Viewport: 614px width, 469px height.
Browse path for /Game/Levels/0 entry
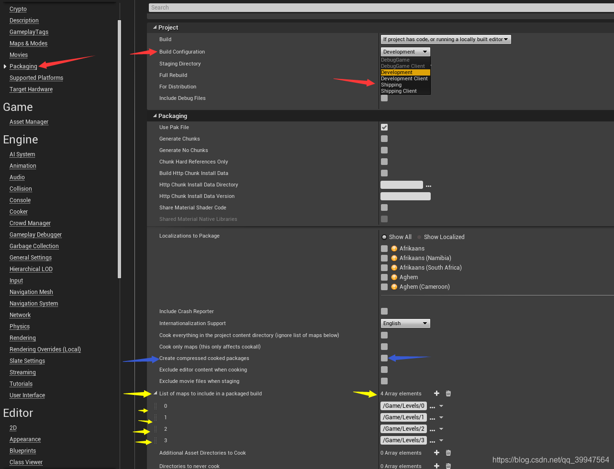pyautogui.click(x=432, y=407)
